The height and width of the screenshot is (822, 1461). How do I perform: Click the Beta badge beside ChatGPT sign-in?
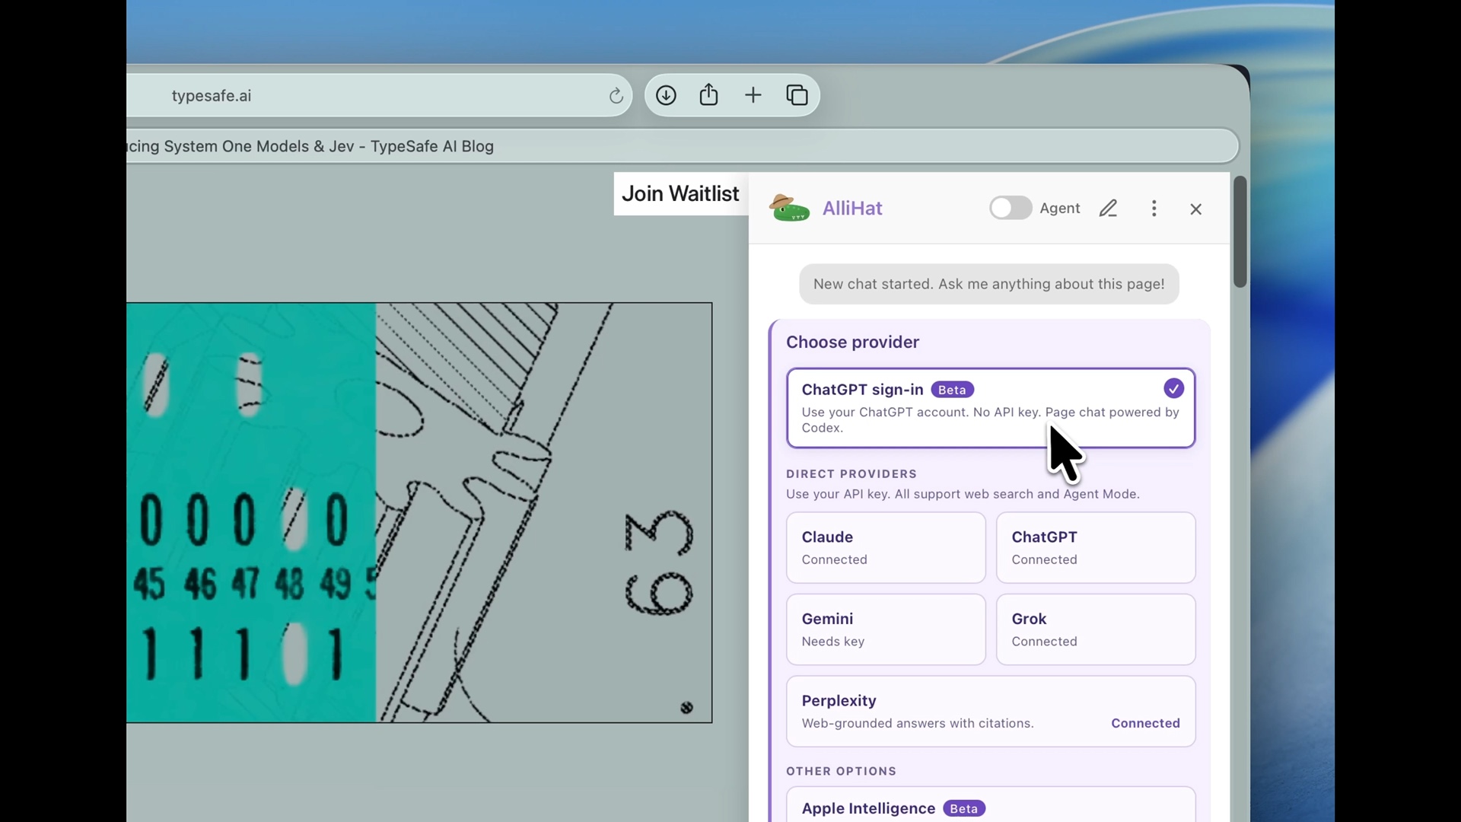(952, 390)
